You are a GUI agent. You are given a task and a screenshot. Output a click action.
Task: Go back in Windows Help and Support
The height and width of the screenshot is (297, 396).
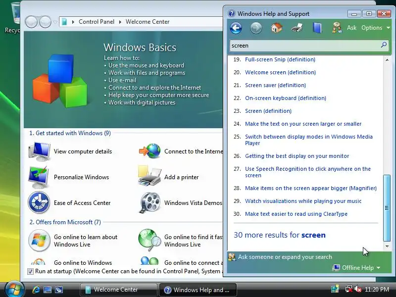pos(236,28)
